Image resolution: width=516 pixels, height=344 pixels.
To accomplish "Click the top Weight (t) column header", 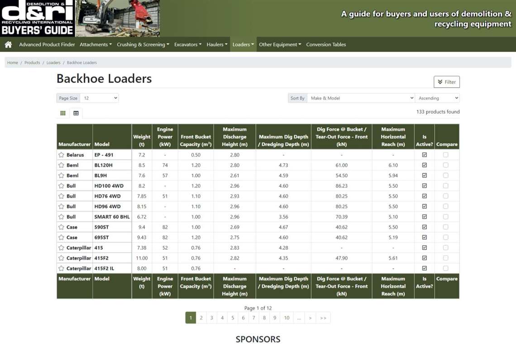I will click(x=142, y=137).
